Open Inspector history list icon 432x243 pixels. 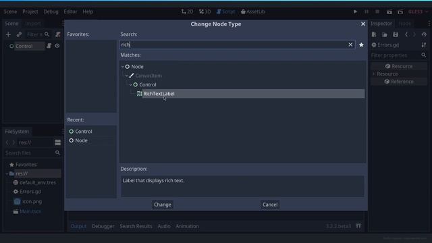pos(424,34)
